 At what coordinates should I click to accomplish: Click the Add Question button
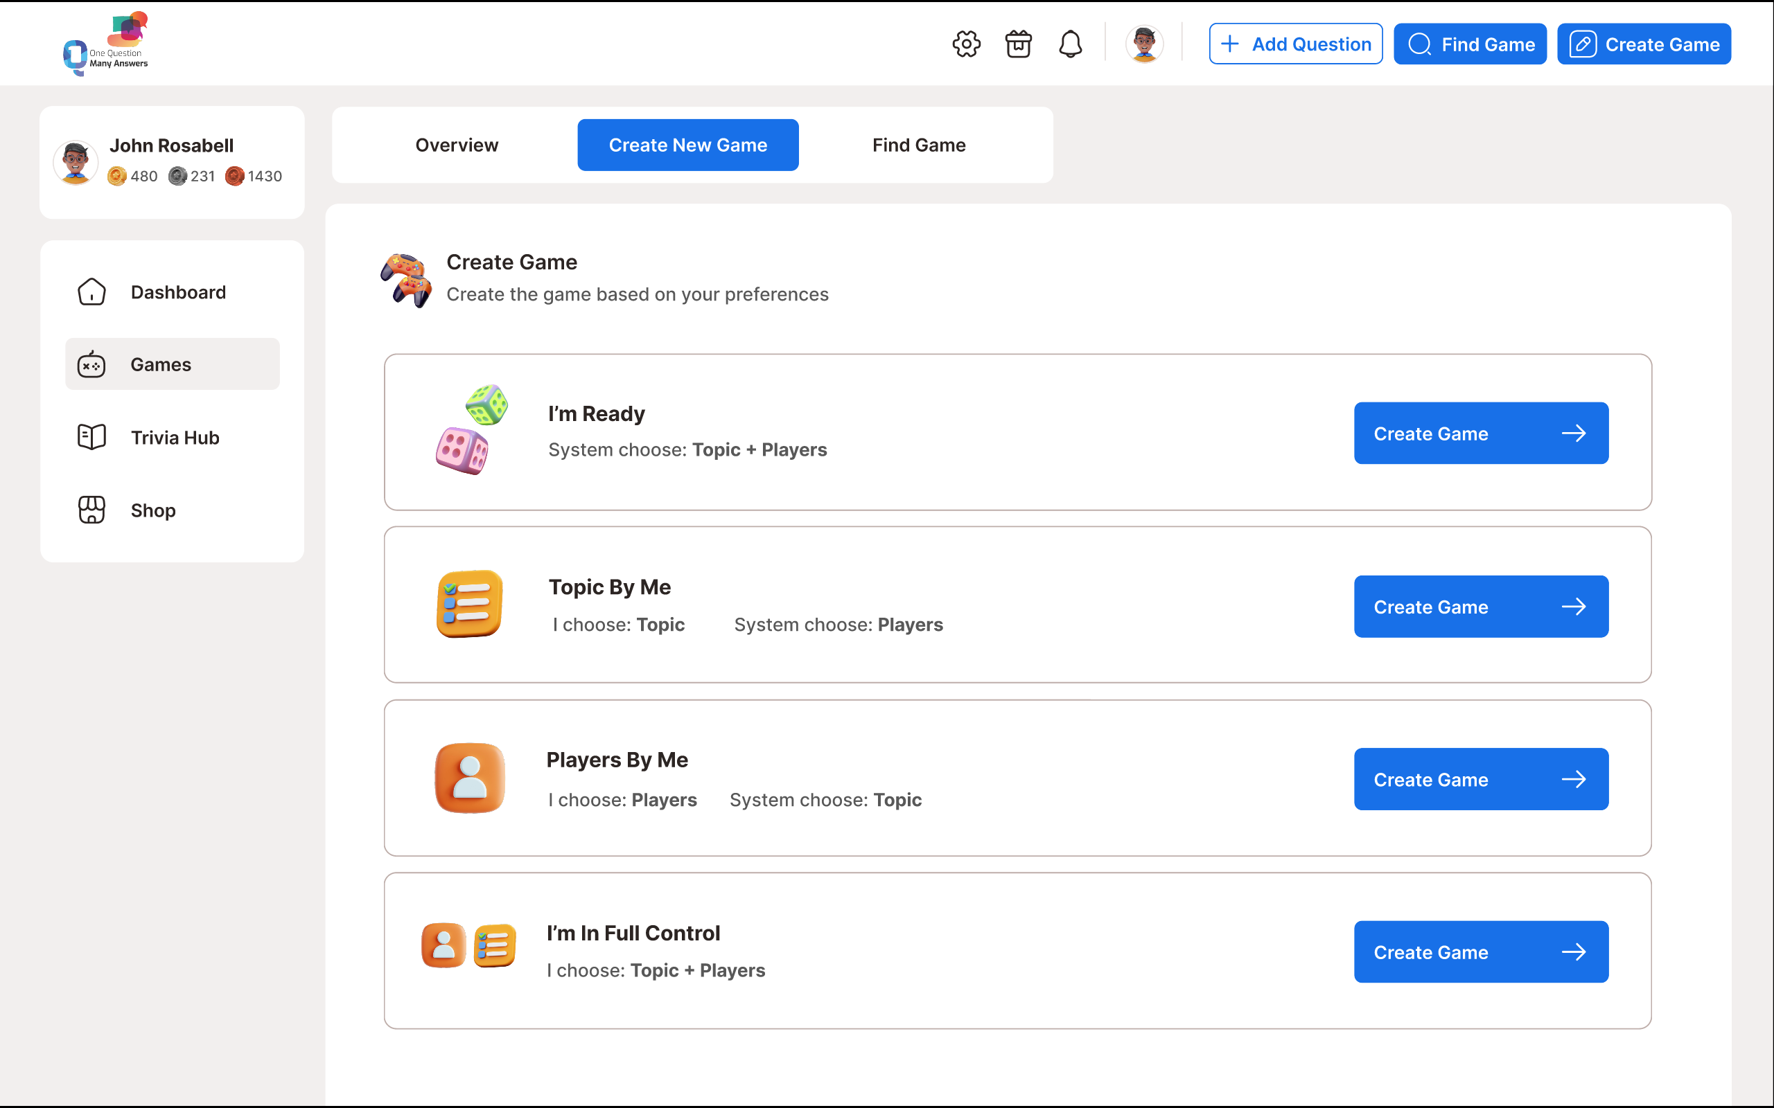click(1295, 44)
